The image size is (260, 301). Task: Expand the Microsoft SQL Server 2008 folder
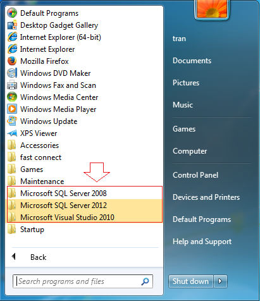coord(85,193)
